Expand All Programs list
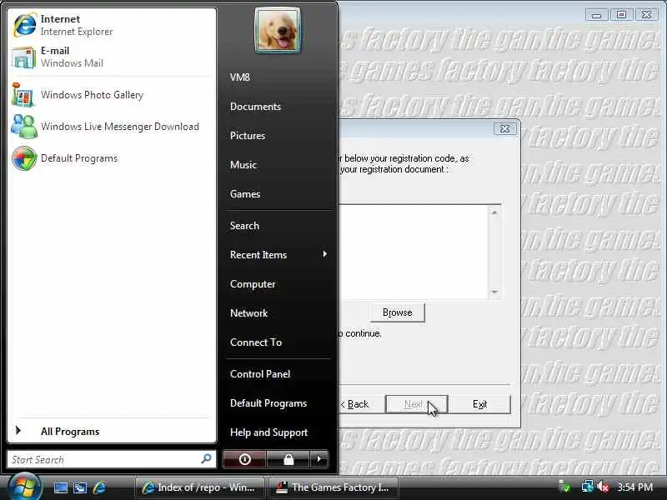This screenshot has width=667, height=500. click(x=70, y=432)
